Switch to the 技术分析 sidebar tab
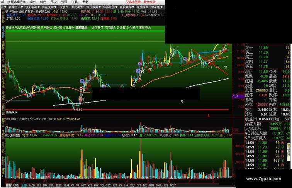This screenshot has width=292, height=188. 3,32
